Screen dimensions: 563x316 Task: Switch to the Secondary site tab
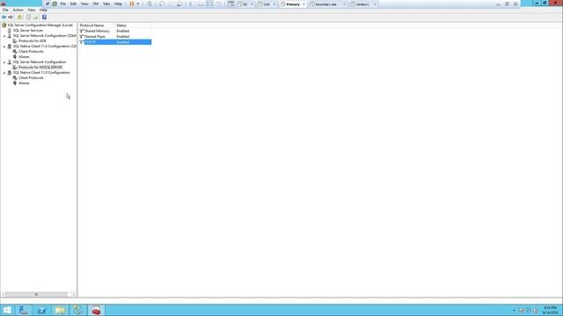click(326, 4)
